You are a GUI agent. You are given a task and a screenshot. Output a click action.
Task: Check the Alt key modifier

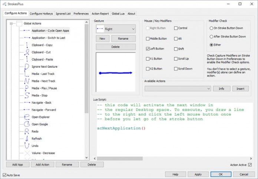[176, 38]
